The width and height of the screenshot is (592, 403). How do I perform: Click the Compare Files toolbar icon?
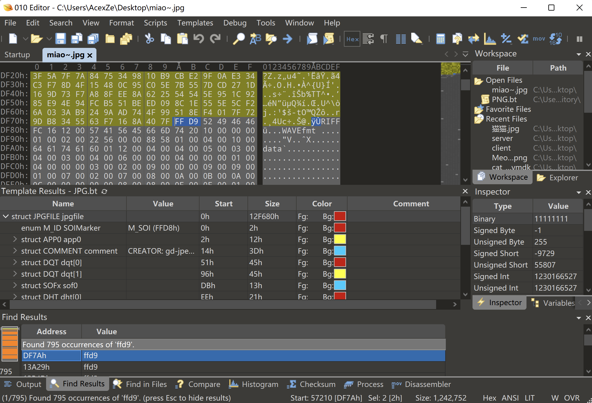click(x=457, y=39)
